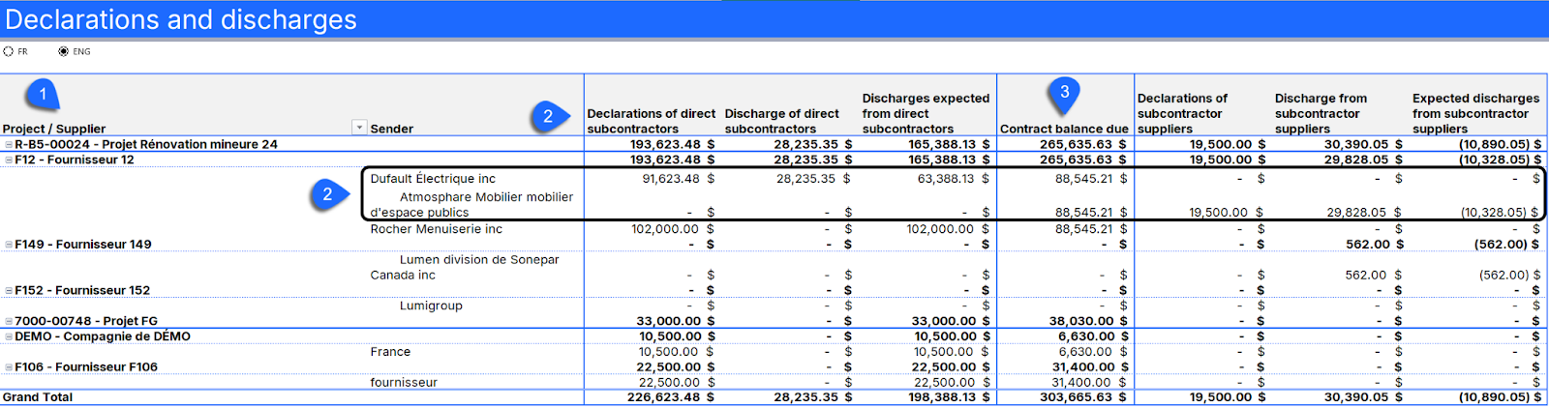The height and width of the screenshot is (408, 1549).
Task: Click the 38,030.00 contract balance for Projet FG
Action: 1081,321
